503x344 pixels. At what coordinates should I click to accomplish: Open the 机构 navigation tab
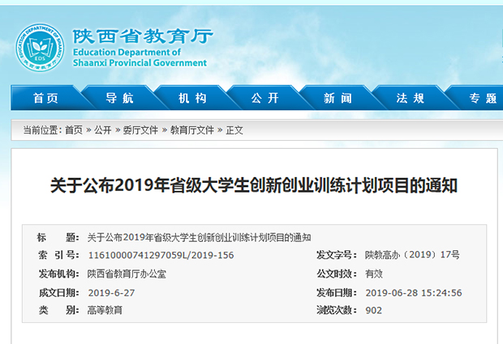point(192,98)
